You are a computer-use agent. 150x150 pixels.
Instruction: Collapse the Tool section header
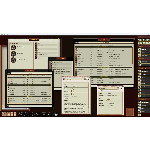click(144, 37)
